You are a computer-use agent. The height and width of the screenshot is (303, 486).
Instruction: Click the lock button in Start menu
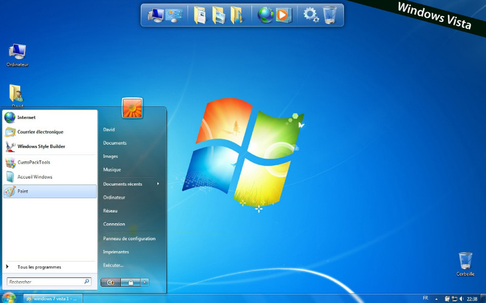(x=131, y=282)
